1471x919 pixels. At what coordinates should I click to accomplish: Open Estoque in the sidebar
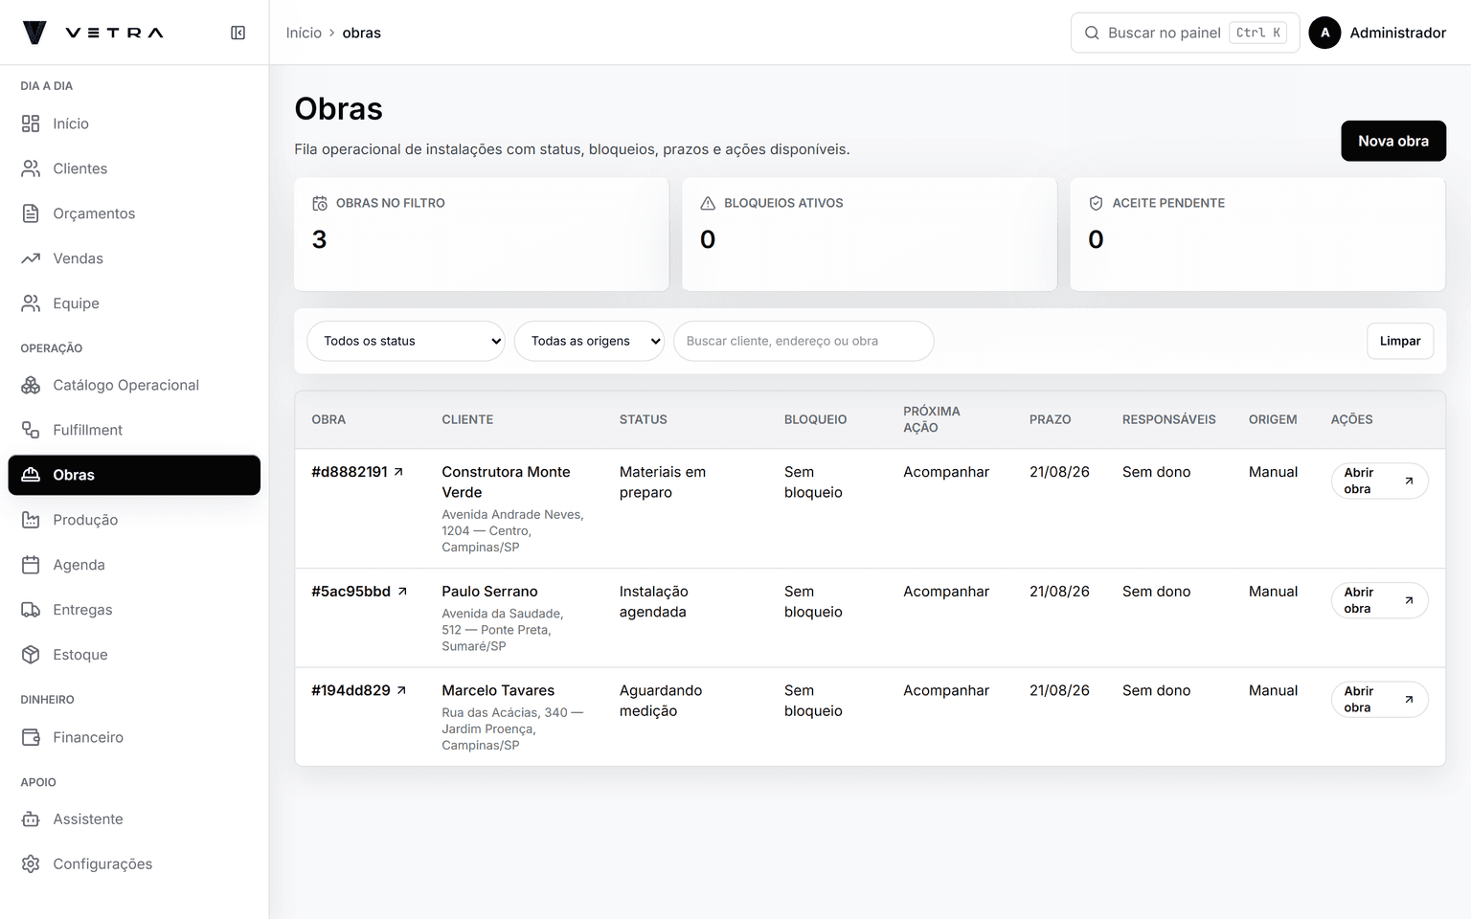(x=134, y=655)
